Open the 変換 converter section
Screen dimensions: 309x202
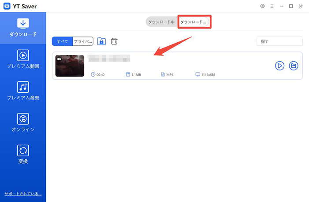click(23, 154)
